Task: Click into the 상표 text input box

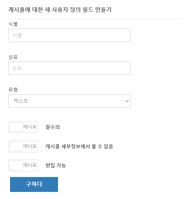Action: [70, 68]
